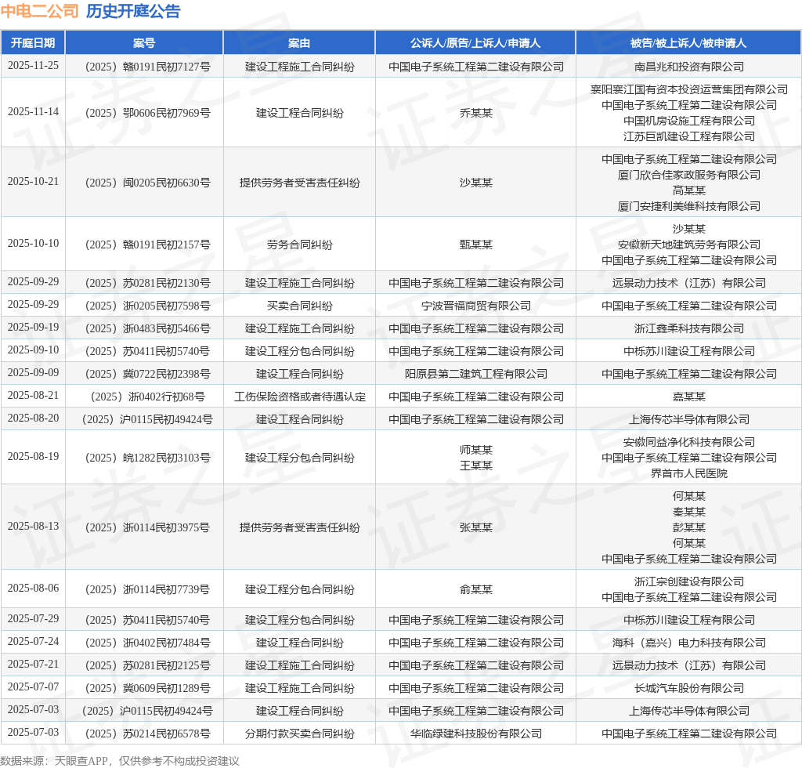Screen dimensions: 802x768
Task: Click 江苏巨凯建设工程有限公司
Action: point(689,136)
